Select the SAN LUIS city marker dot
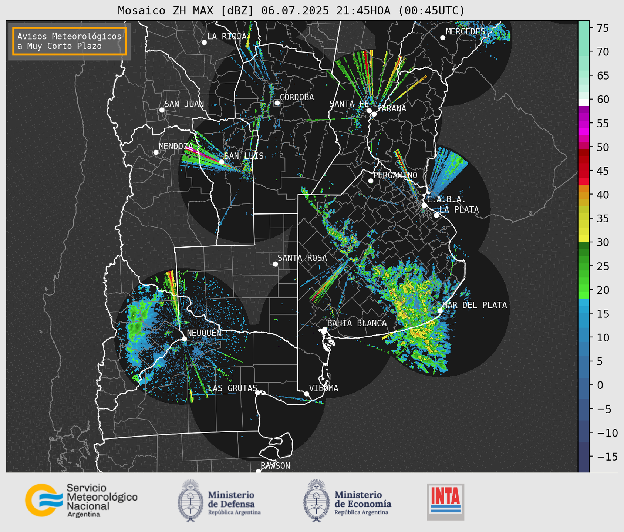This screenshot has height=532, width=624. (222, 162)
